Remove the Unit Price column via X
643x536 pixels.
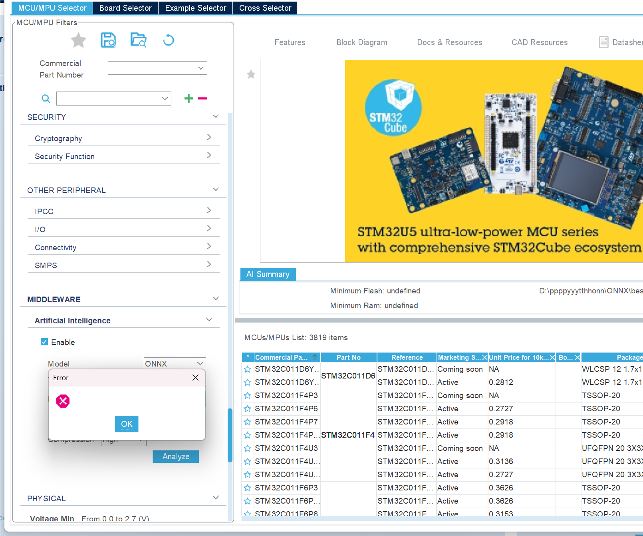552,357
